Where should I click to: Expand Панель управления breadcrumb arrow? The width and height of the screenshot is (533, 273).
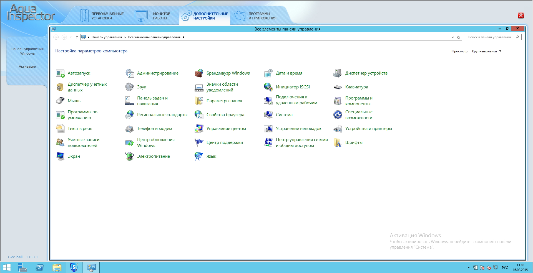pyautogui.click(x=125, y=37)
